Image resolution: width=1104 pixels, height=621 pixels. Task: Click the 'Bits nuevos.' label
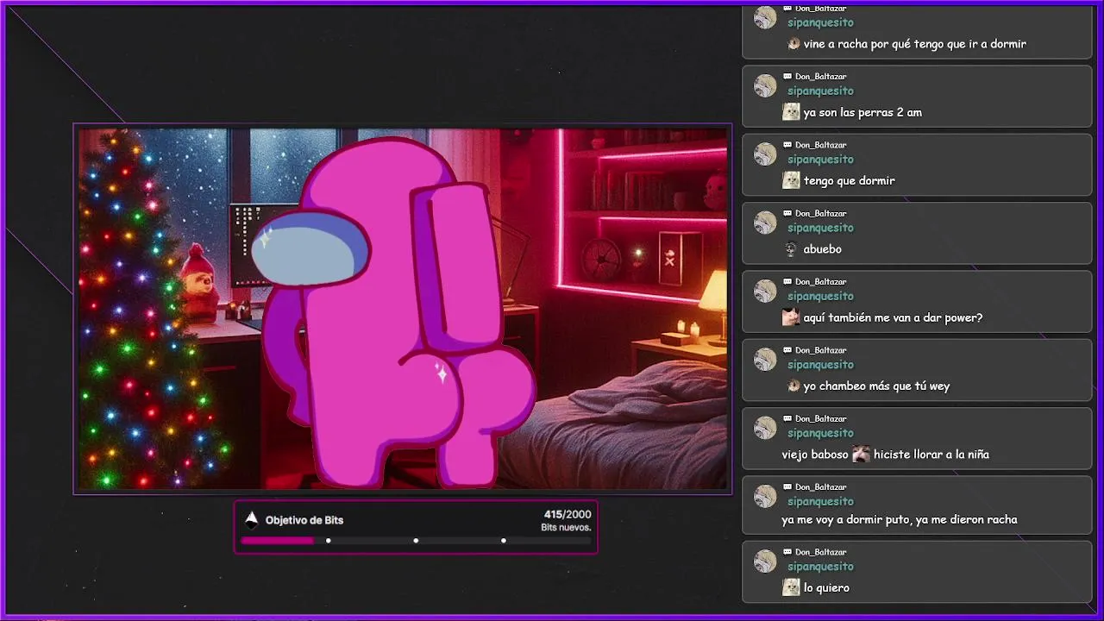click(x=566, y=528)
